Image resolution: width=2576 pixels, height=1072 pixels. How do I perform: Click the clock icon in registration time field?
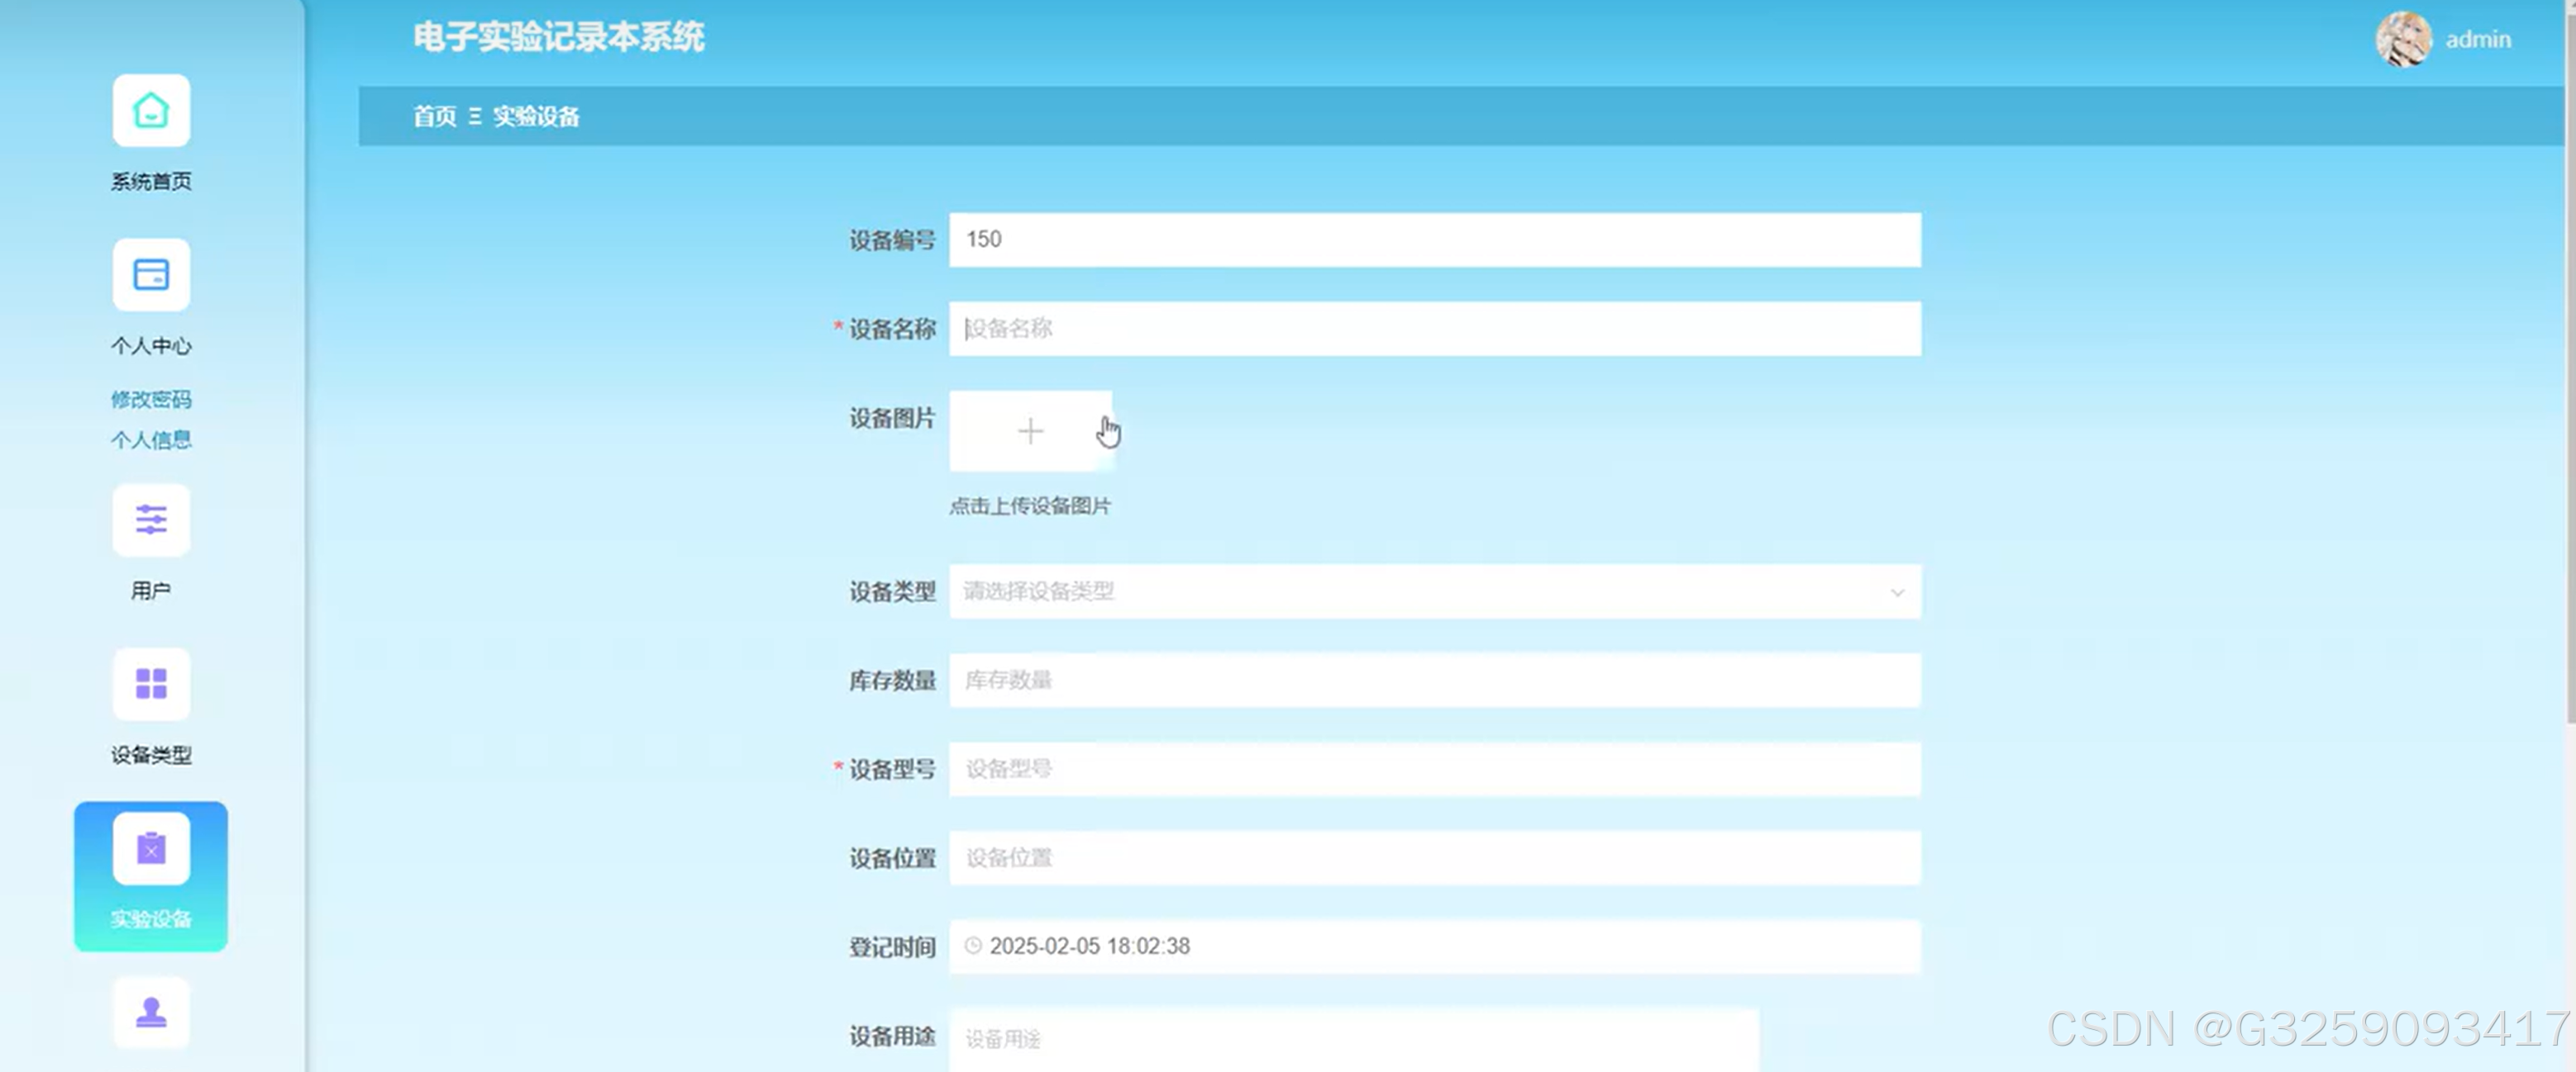click(973, 945)
